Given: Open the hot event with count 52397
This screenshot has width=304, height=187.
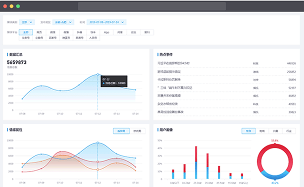Looking at the screenshot, I should (226, 88).
